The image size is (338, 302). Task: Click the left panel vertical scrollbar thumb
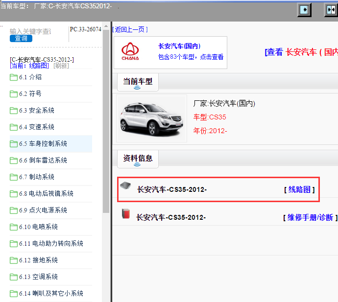click(106, 121)
